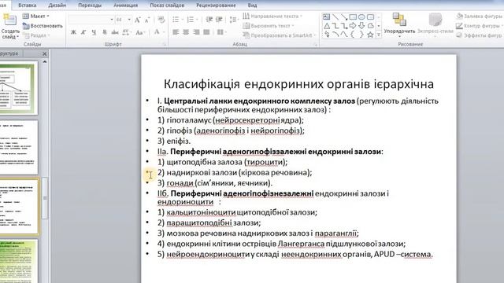Image resolution: width=504 pixels, height=283 pixels.
Task: Open the font size dropdown
Action: pyautogui.click(x=129, y=20)
